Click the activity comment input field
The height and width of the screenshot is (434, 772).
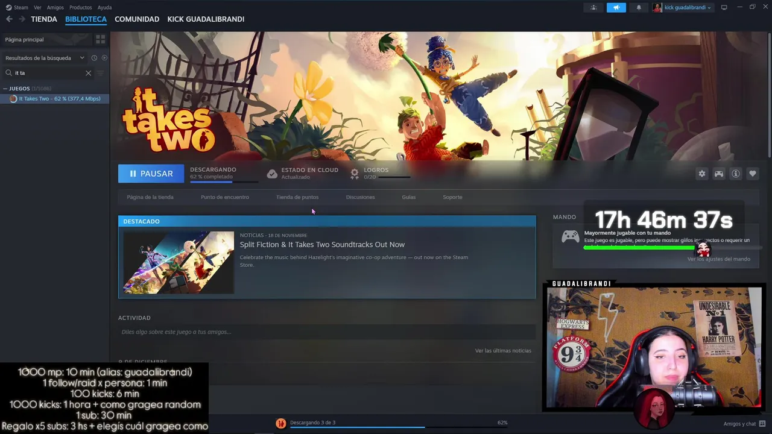(327, 332)
